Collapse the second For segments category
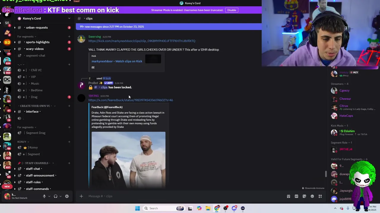This screenshot has height=213, width=380. [27, 127]
